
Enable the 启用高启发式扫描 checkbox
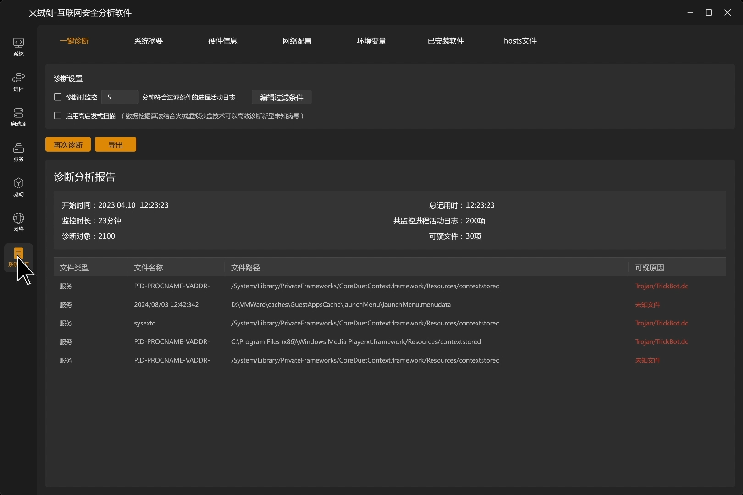(x=58, y=116)
